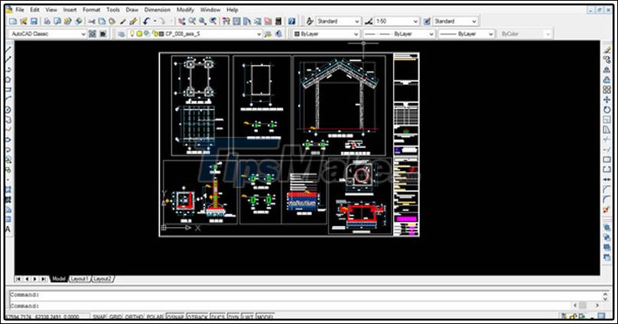Viewport: 618px width, 324px height.
Task: Jump to the last layout tab arrow
Action: coord(44,279)
